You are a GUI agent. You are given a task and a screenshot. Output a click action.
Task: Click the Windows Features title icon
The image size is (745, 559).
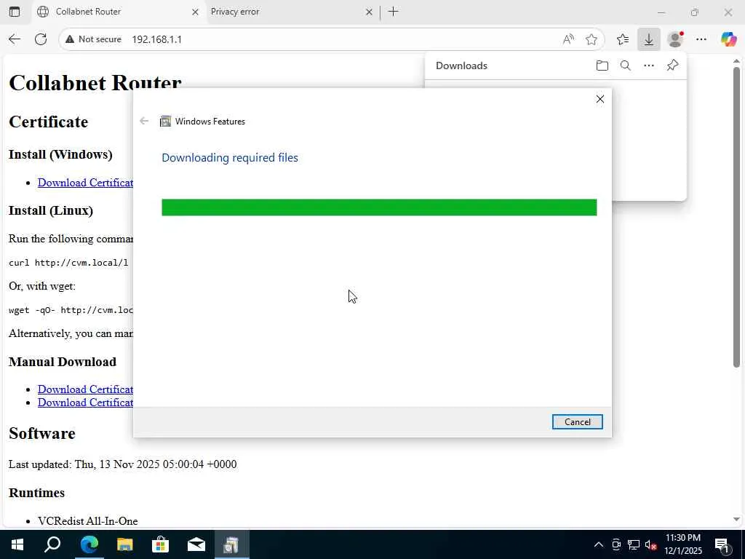(x=165, y=122)
